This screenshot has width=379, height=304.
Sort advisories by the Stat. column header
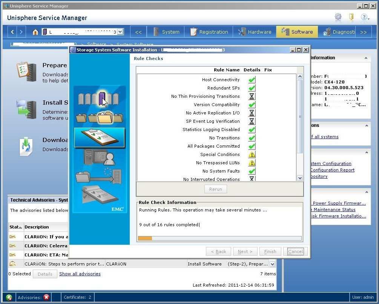pos(16,227)
